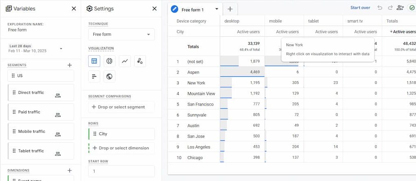Select the table visualization icon

tap(94, 61)
